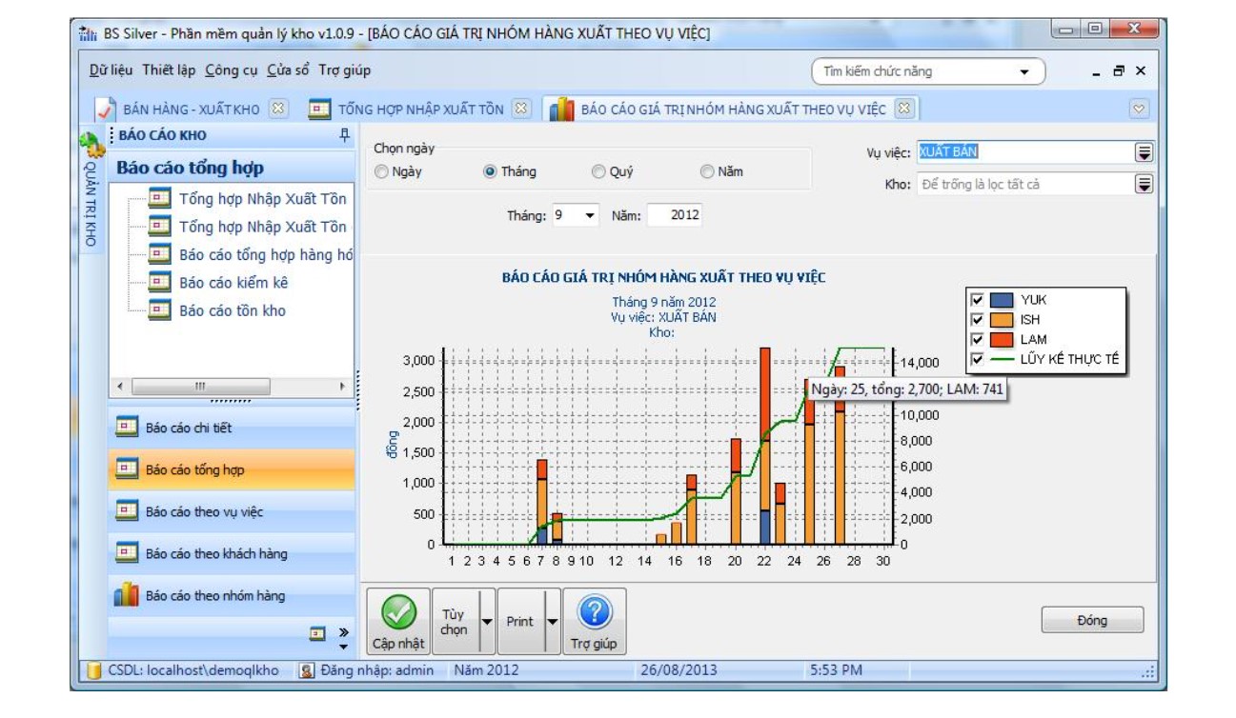Click the Báo cáo theo vụ việc icon
Image resolution: width=1236 pixels, height=718 pixels.
[127, 511]
